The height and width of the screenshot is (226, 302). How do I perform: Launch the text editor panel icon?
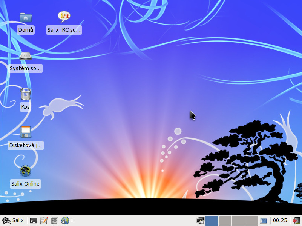[x=44, y=221]
